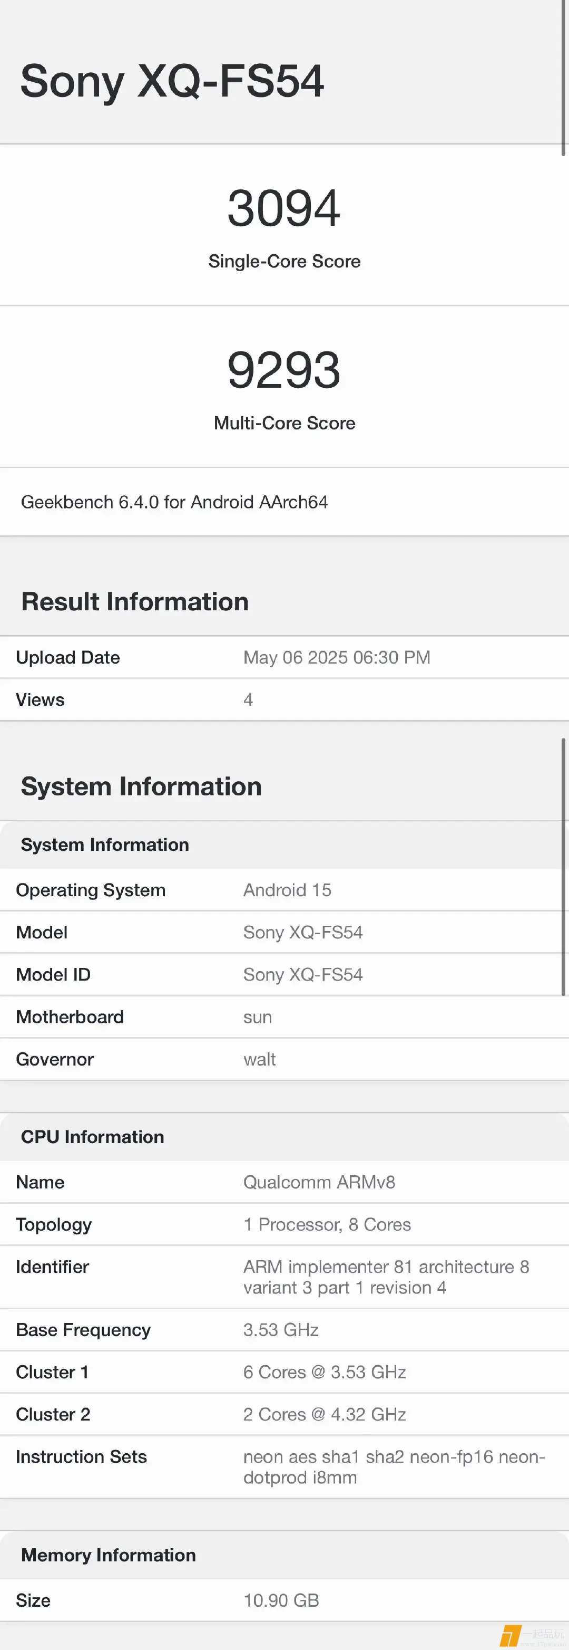Click the Single-Core Score label
This screenshot has width=569, height=1650.
284,261
